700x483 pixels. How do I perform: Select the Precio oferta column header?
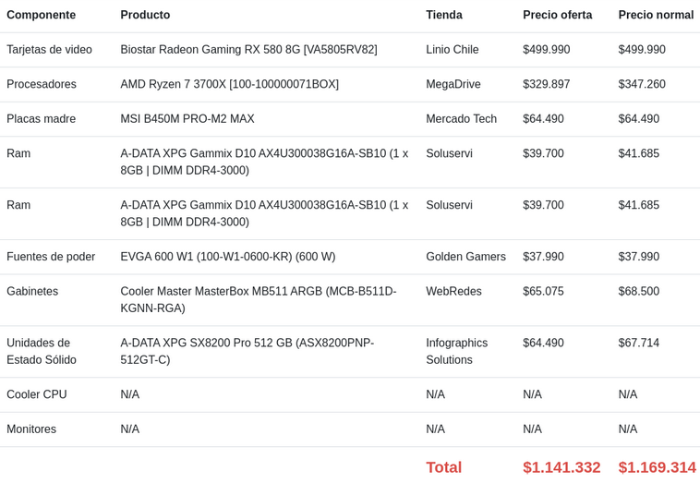tap(558, 15)
